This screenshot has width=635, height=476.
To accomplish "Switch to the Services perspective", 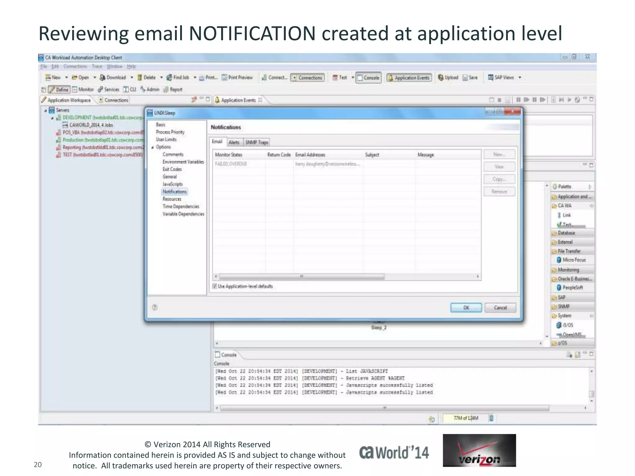I will 108,90.
